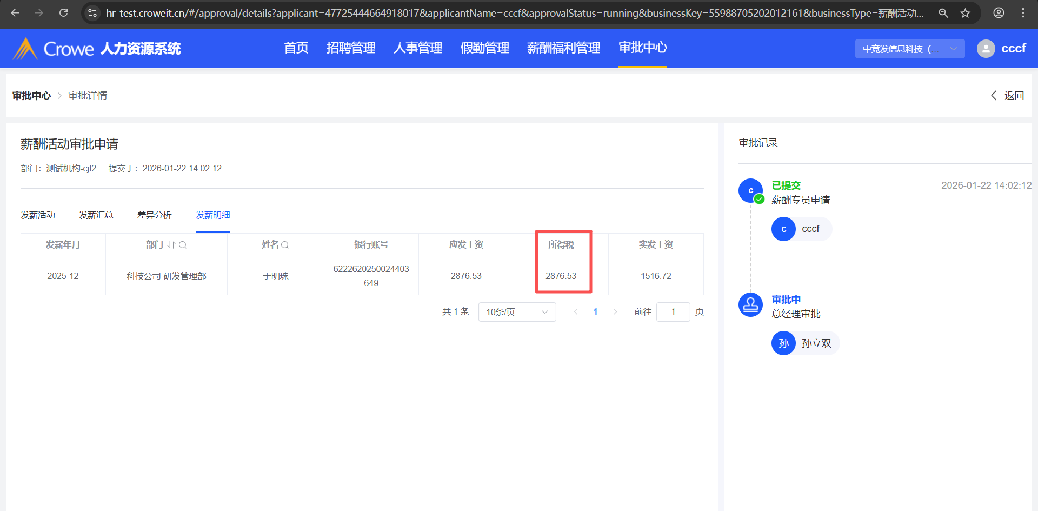Image resolution: width=1038 pixels, height=511 pixels.
Task: Click the search icon beside 部门 column
Action: pos(183,245)
